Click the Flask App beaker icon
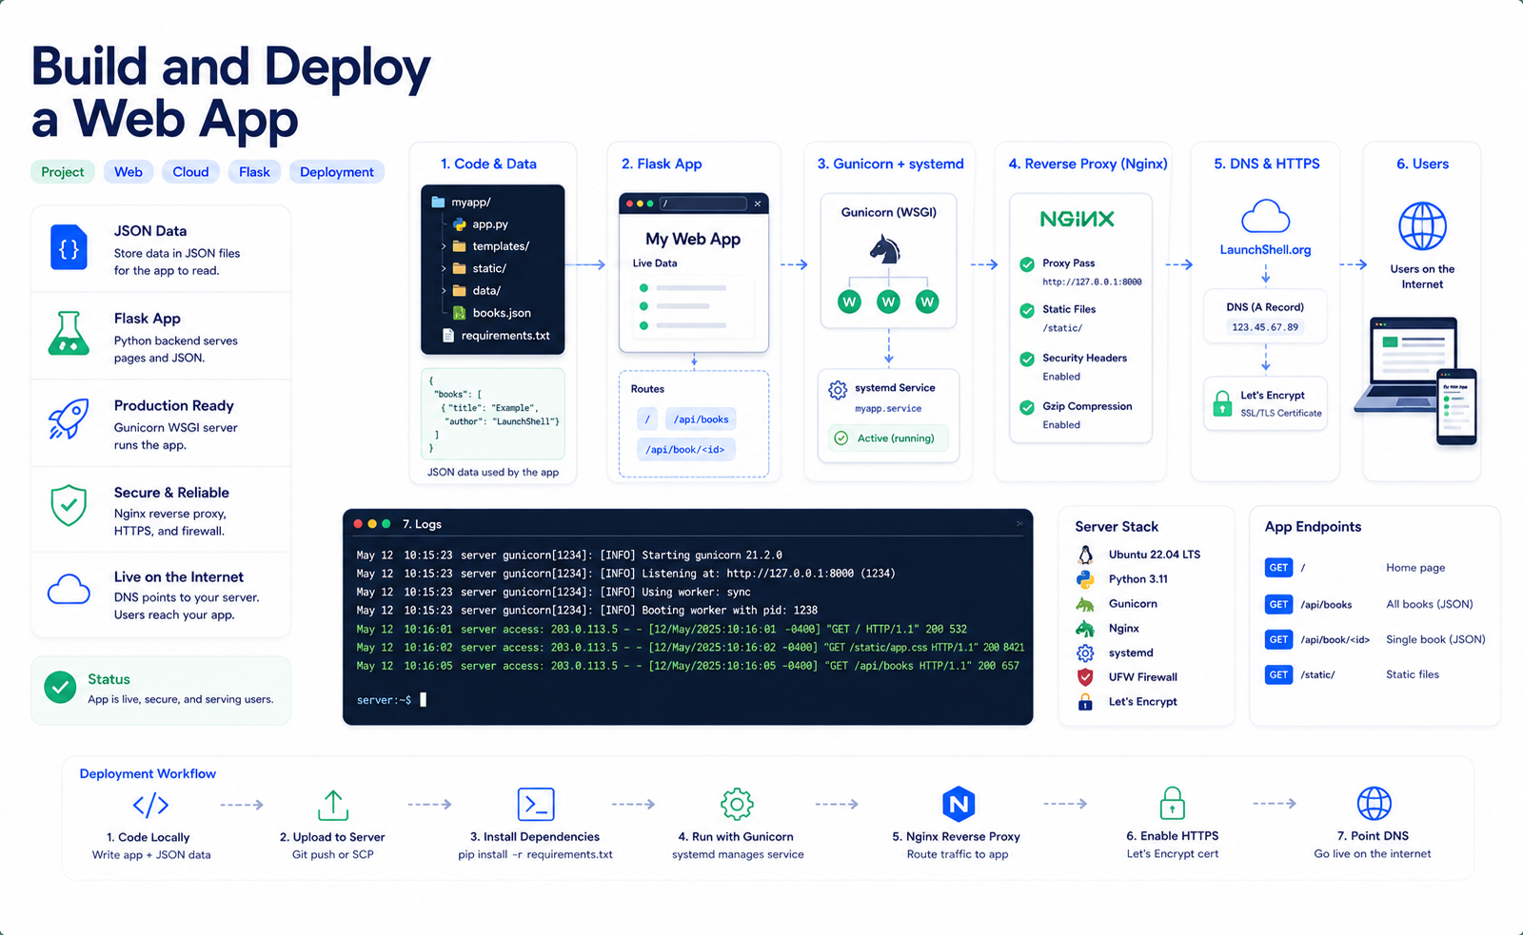 (x=69, y=334)
